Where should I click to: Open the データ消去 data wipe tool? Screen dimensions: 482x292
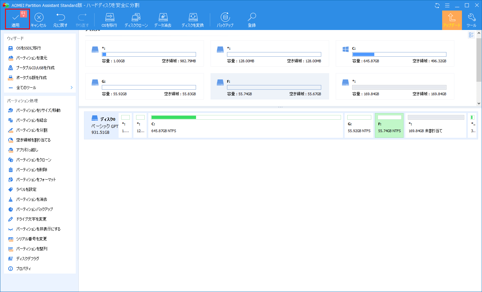[x=163, y=20]
